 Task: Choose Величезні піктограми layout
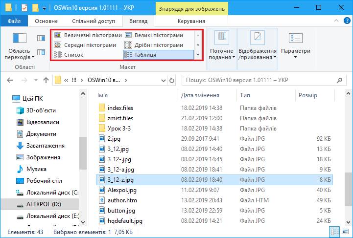point(88,35)
